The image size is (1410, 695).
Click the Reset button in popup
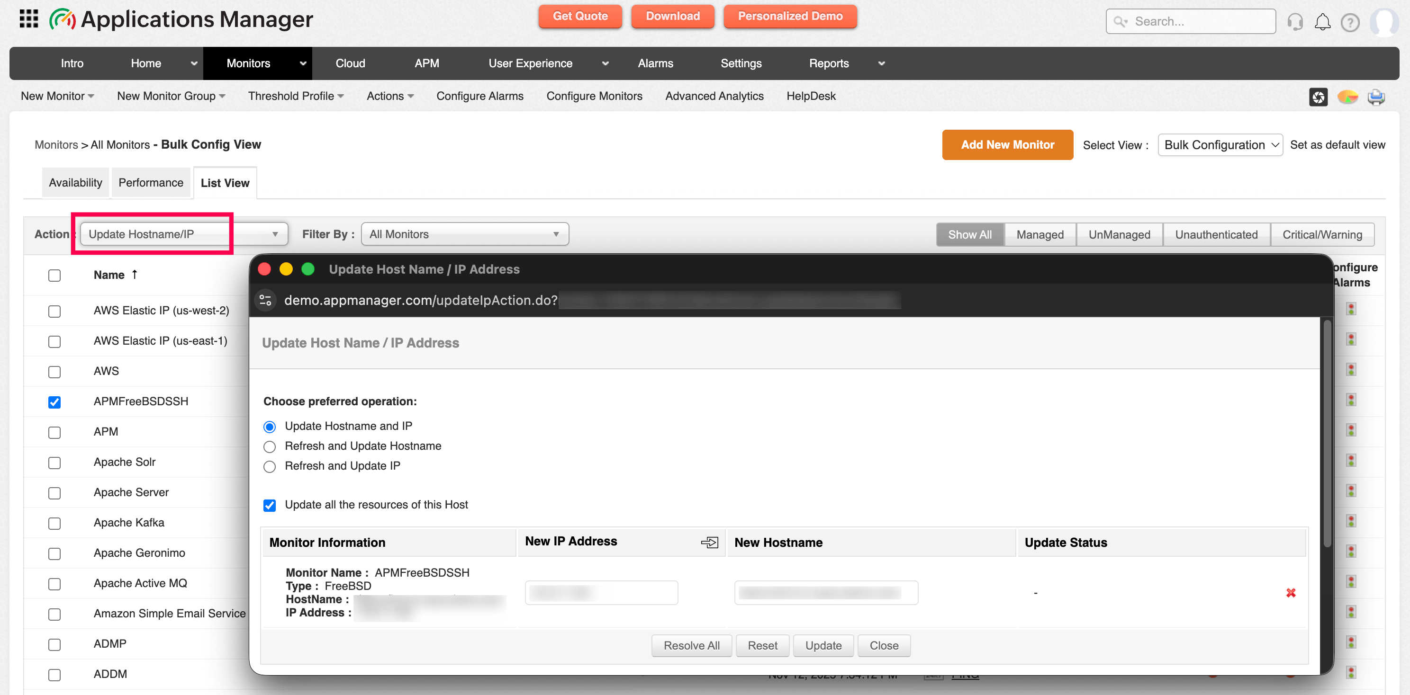pyautogui.click(x=762, y=646)
